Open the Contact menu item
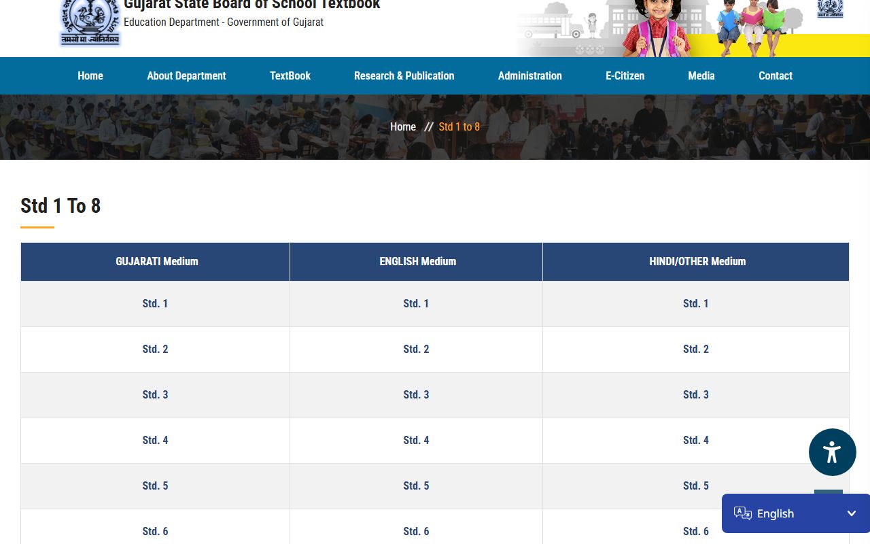Viewport: 870px width, 544px height. (776, 75)
